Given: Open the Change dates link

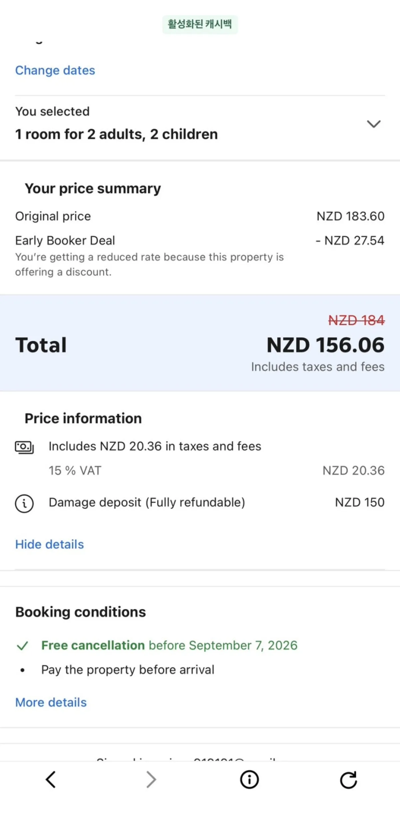Looking at the screenshot, I should pyautogui.click(x=55, y=70).
